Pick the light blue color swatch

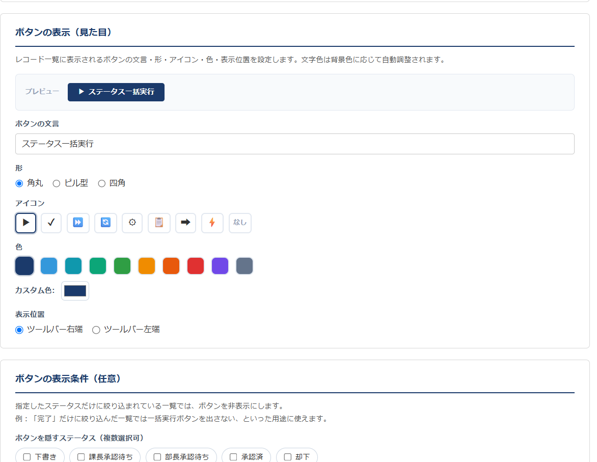[x=49, y=266]
